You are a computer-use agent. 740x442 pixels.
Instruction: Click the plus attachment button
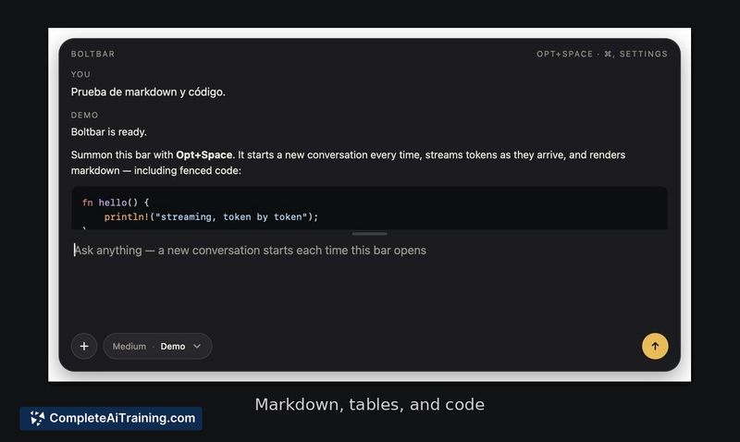[84, 346]
